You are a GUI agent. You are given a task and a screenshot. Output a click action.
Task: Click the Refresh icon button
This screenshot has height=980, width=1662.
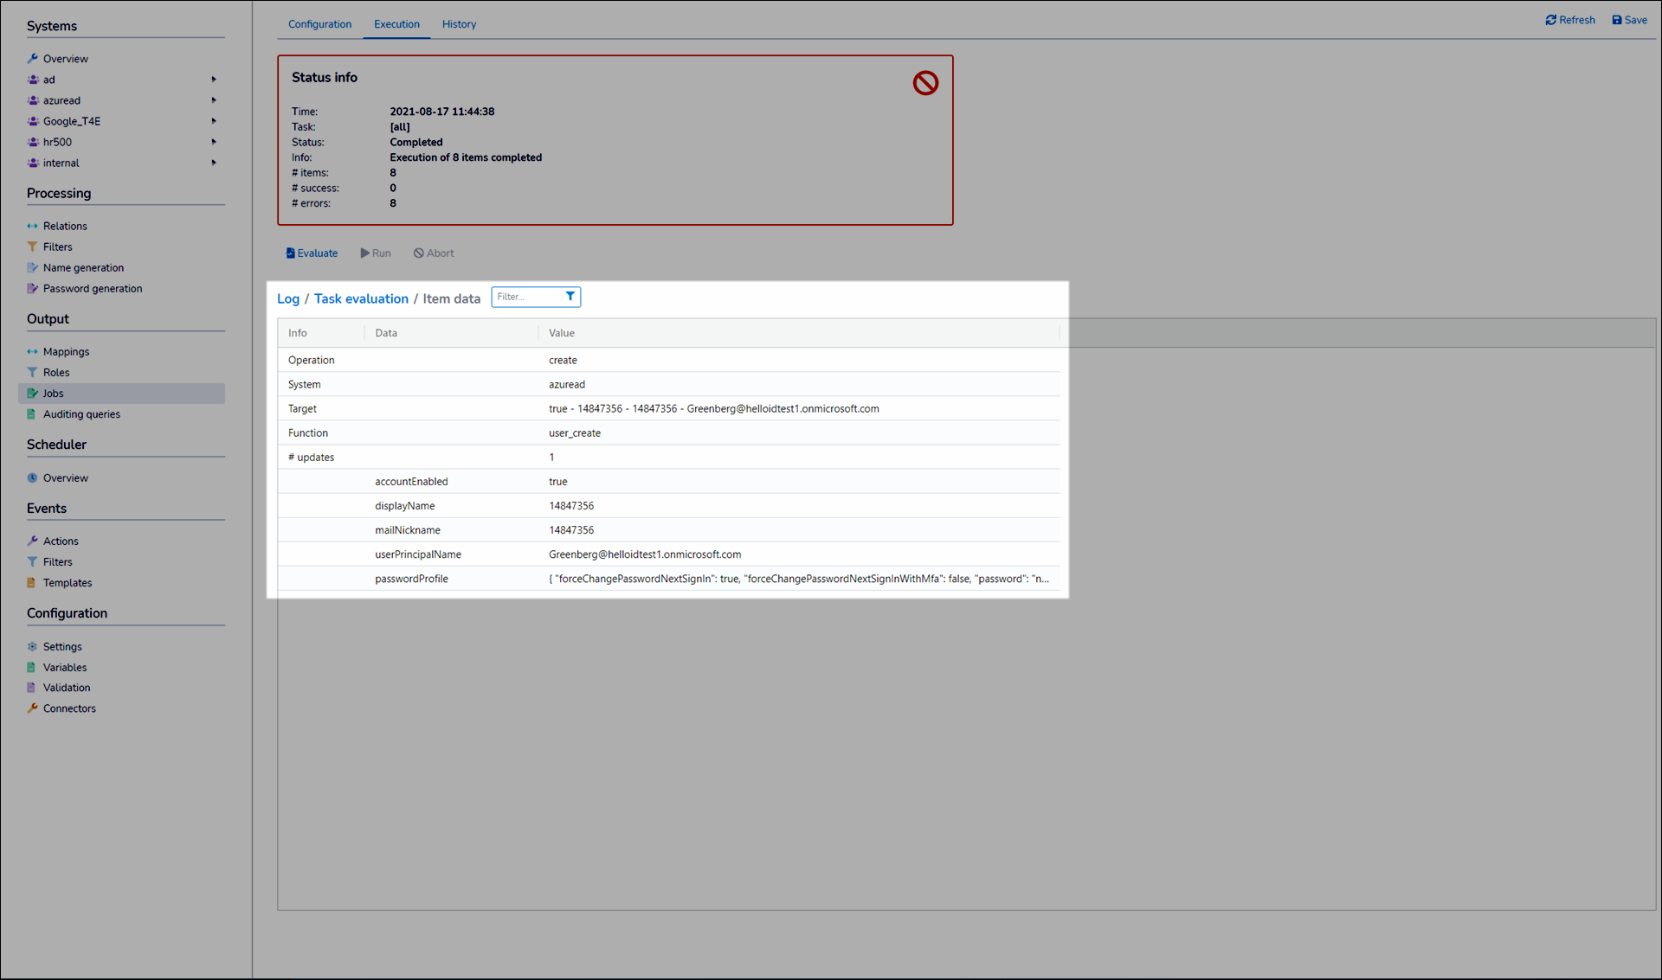(x=1551, y=20)
